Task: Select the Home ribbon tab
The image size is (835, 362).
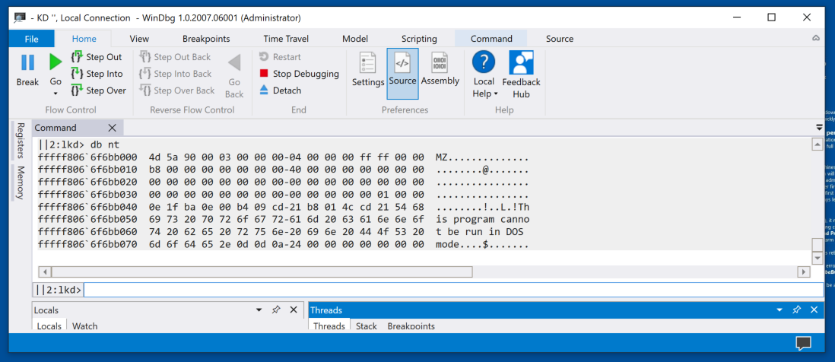Action: tap(84, 38)
